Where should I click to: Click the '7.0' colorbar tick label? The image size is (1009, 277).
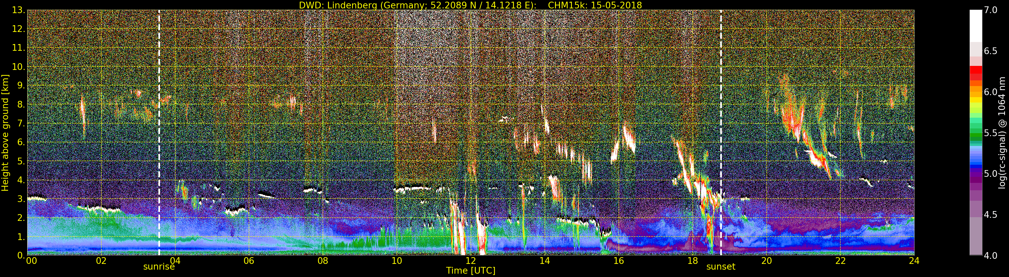tap(991, 10)
